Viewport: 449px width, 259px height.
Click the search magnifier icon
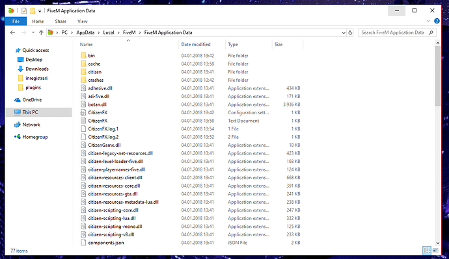[431, 32]
